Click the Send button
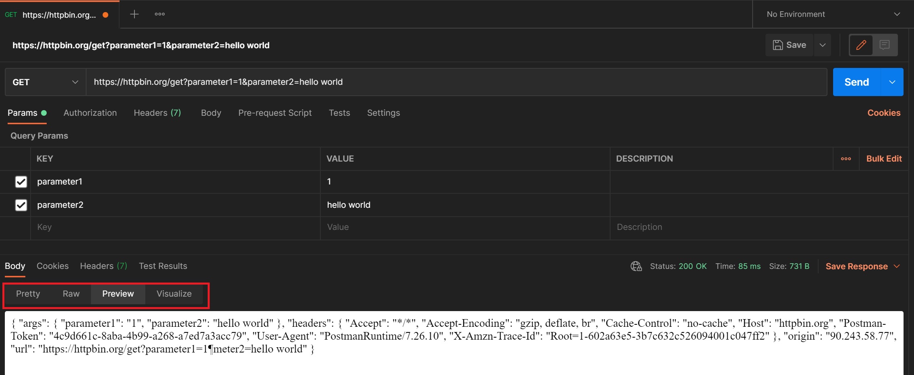The image size is (914, 375). tap(856, 82)
